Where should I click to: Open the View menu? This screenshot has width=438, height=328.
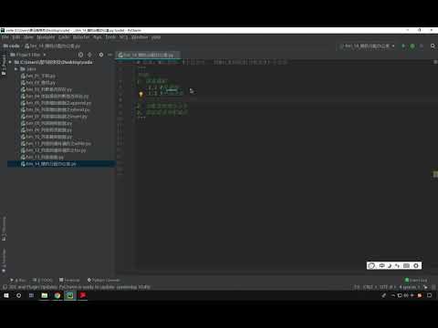pyautogui.click(x=28, y=37)
